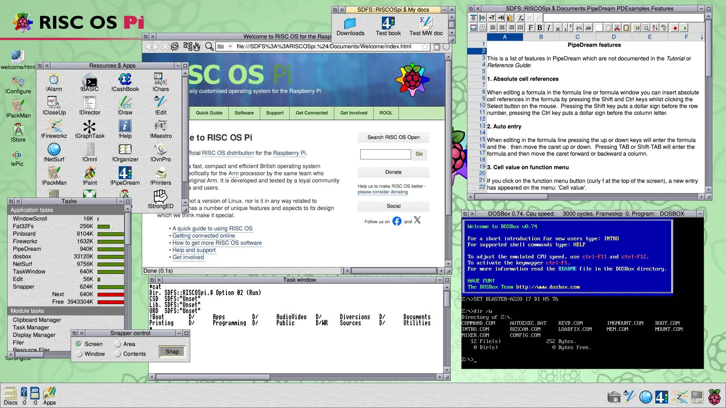Expand the Apps window with its toggle-size gadget
This screenshot has height=408, width=726.
pyautogui.click(x=185, y=65)
